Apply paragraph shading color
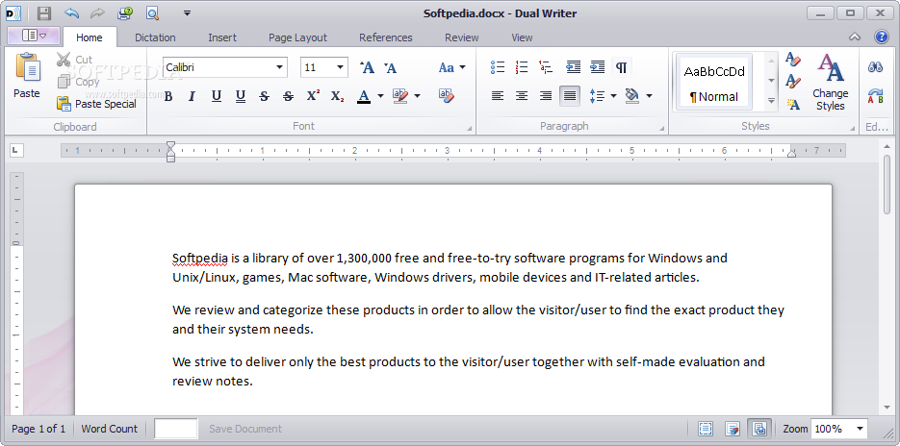Image resolution: width=900 pixels, height=446 pixels. 632,96
